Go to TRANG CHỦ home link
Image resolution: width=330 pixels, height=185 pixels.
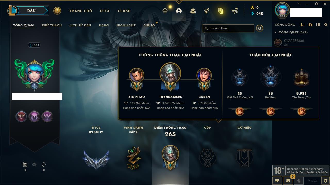click(80, 11)
